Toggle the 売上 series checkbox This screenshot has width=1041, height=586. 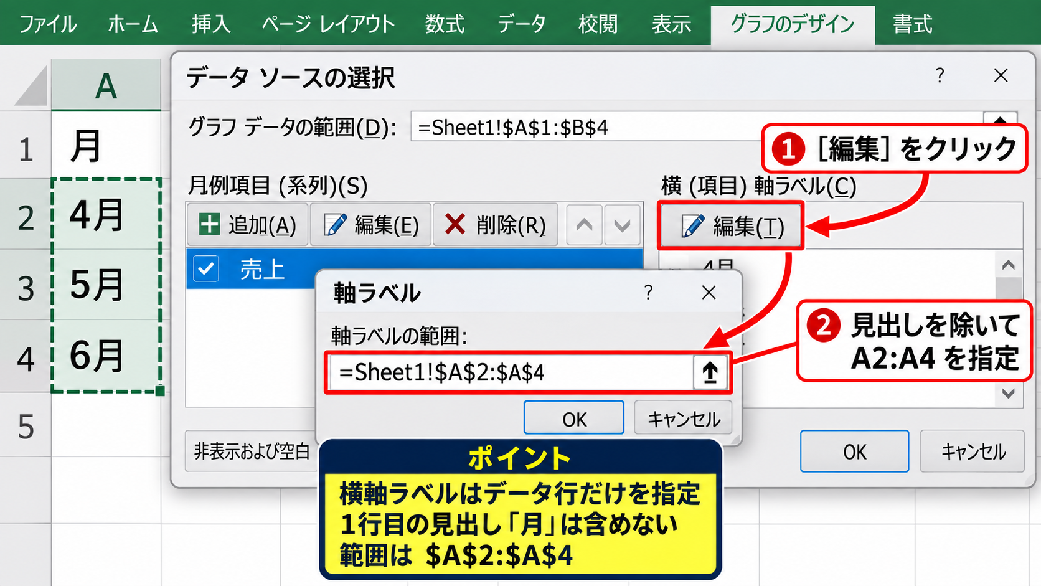(x=206, y=269)
